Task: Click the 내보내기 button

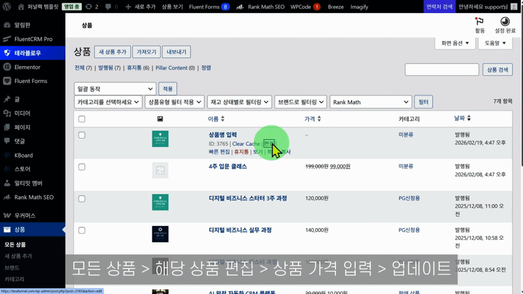Action: 177,52
